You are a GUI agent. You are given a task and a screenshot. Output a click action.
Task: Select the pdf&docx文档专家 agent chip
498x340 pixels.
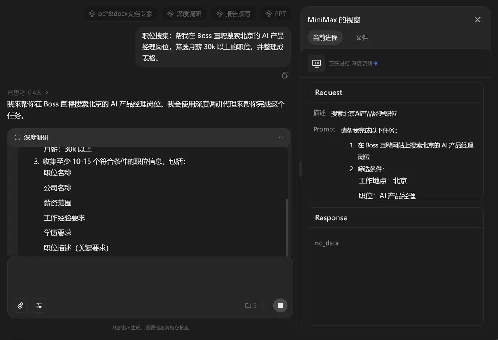coord(120,14)
